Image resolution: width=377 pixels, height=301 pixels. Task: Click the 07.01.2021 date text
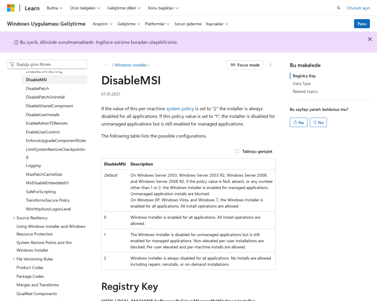(x=110, y=94)
